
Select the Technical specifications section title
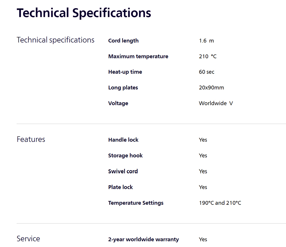pyautogui.click(x=55, y=40)
